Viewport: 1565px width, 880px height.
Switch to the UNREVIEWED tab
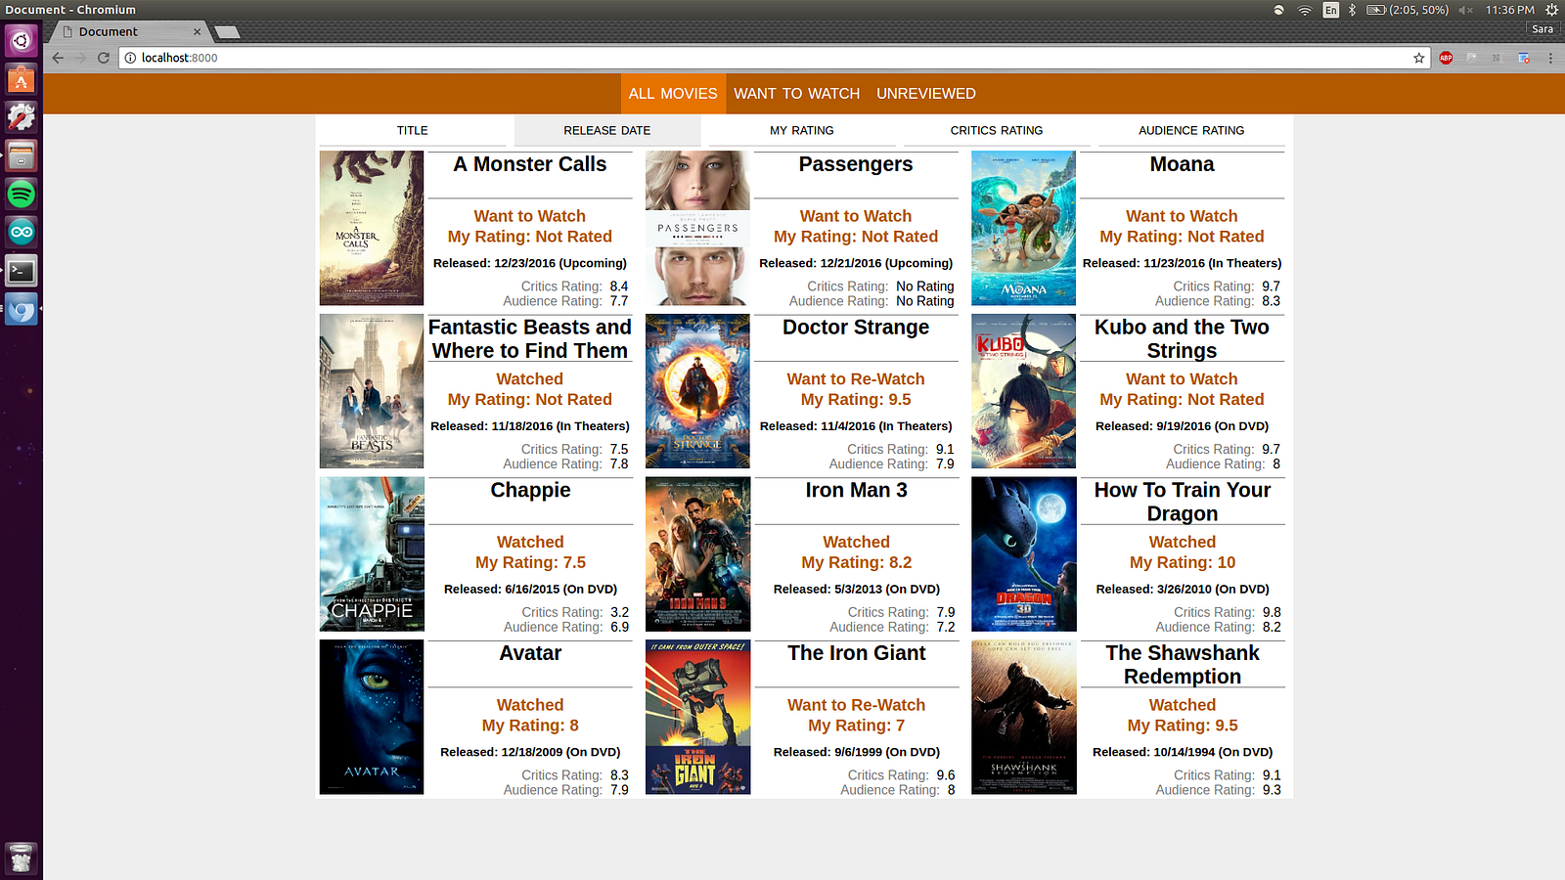[x=926, y=94]
